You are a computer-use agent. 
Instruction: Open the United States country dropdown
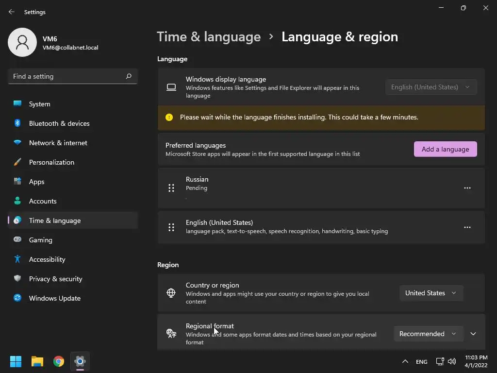click(x=431, y=293)
